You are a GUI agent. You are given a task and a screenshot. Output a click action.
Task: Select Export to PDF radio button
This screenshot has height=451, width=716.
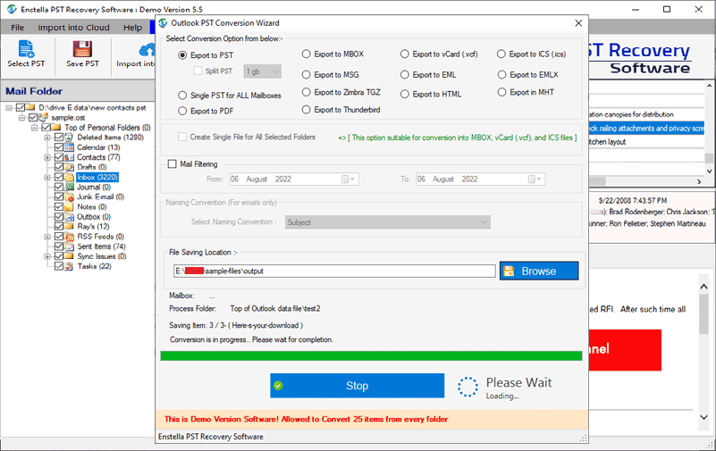tap(182, 111)
